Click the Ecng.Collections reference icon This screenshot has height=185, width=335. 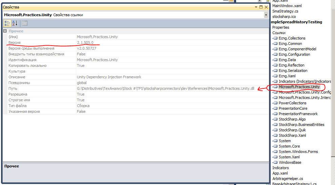(275, 38)
